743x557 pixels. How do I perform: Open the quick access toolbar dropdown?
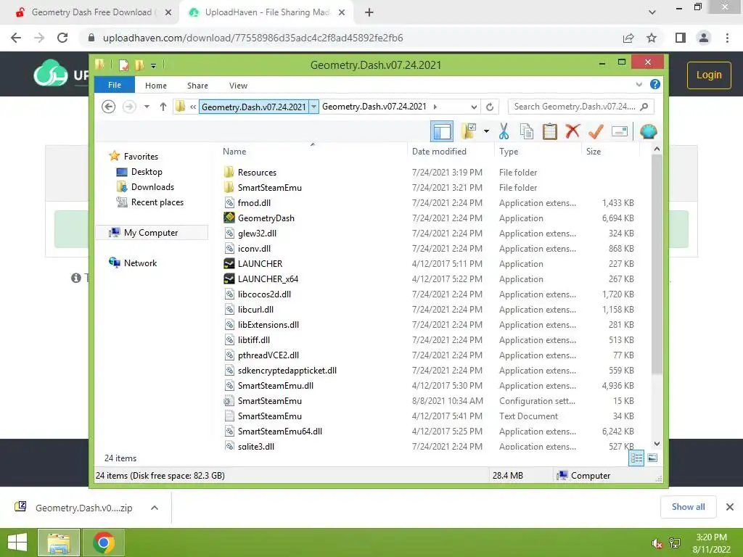(154, 65)
